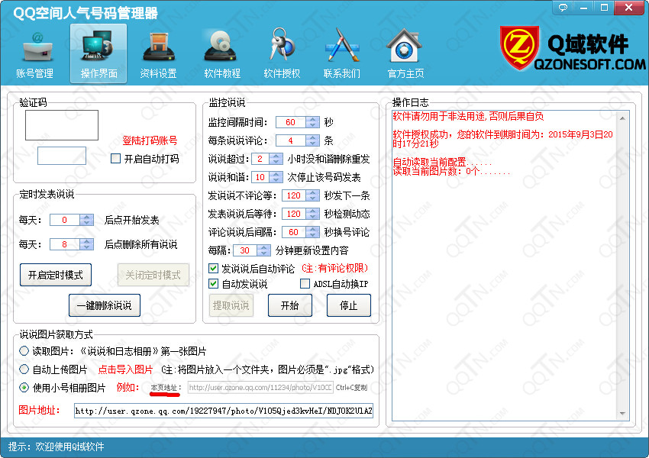Click the 图片地址 URL input field
Image resolution: width=649 pixels, height=458 pixels.
click(x=223, y=411)
